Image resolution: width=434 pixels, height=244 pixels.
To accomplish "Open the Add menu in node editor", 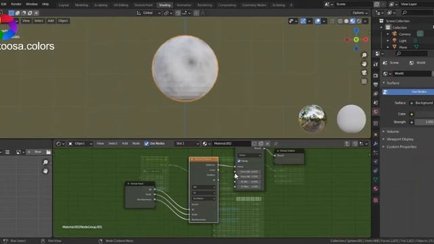I will [x=125, y=144].
